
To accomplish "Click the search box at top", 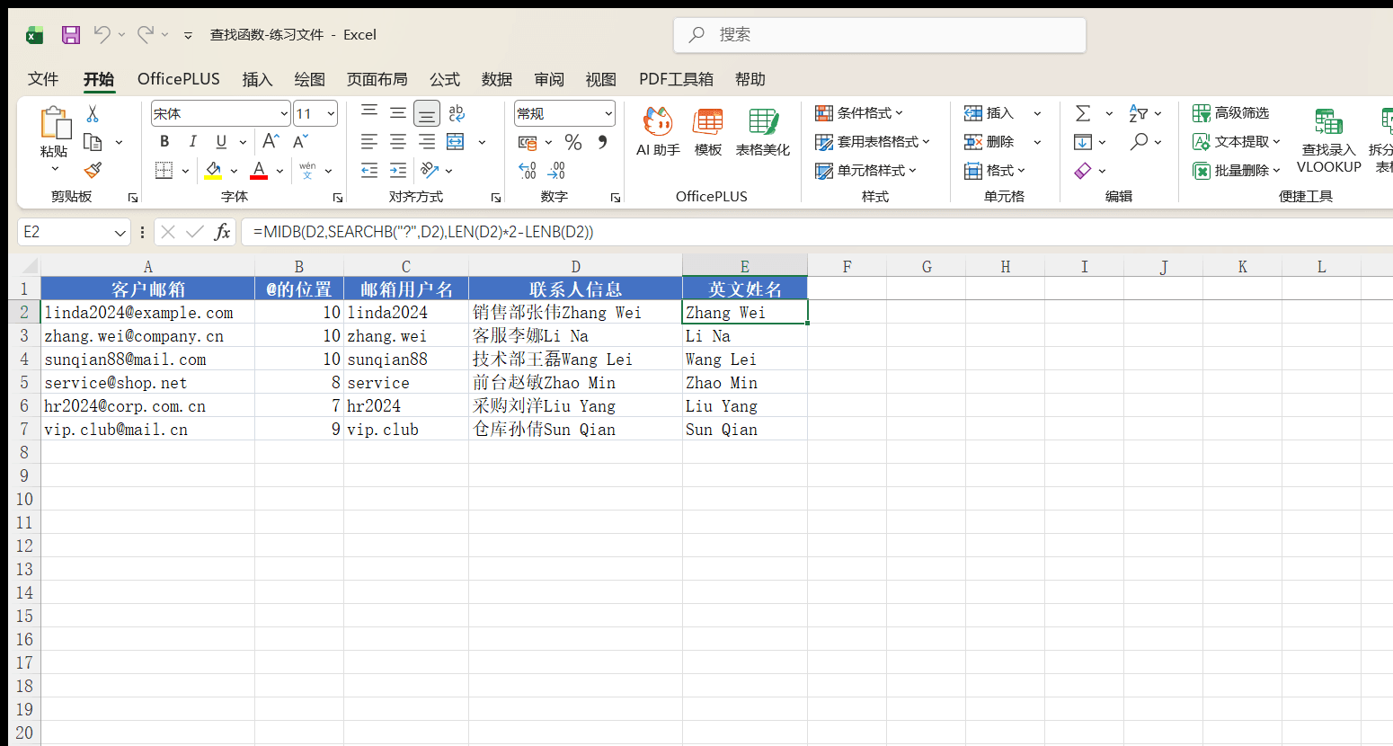I will 880,35.
